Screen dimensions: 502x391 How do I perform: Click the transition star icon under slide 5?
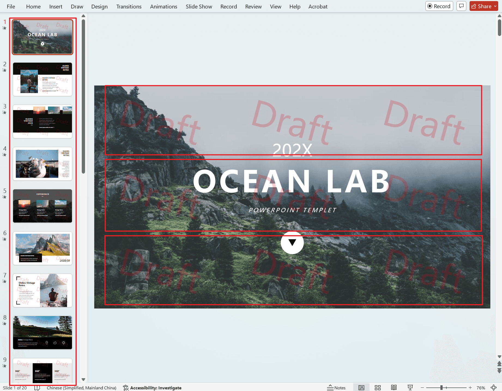tap(4, 197)
